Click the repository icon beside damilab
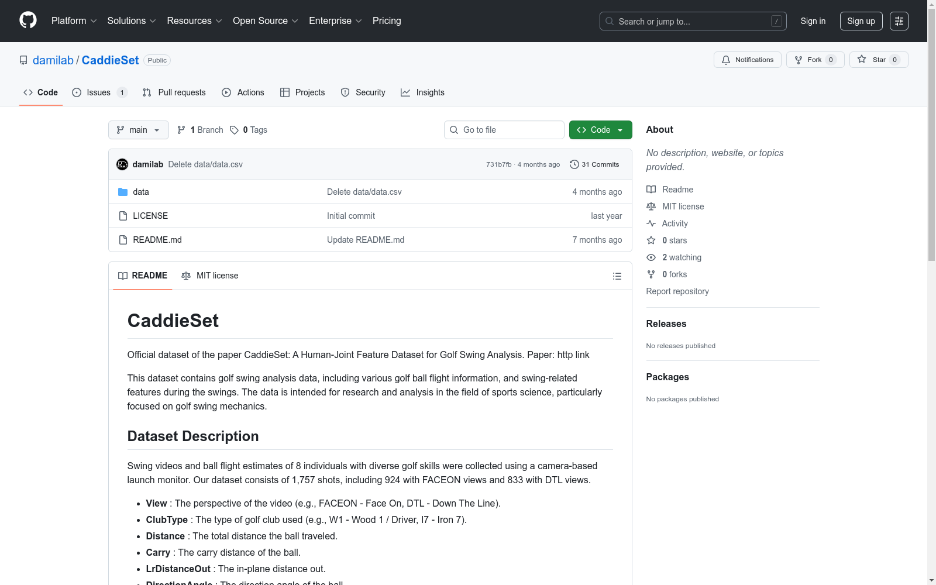The height and width of the screenshot is (585, 936). click(23, 60)
